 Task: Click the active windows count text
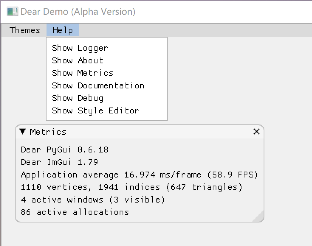(93, 200)
